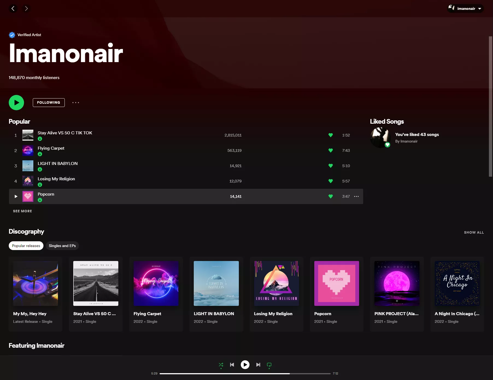Click the 2,815,011 play count

(233, 135)
